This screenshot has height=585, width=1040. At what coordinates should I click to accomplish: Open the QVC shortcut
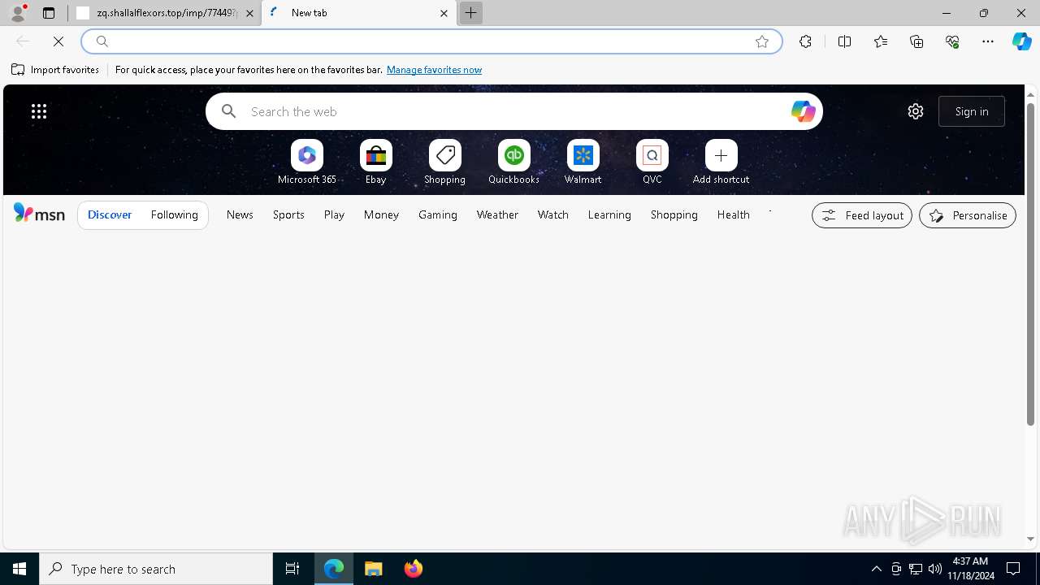(x=652, y=162)
